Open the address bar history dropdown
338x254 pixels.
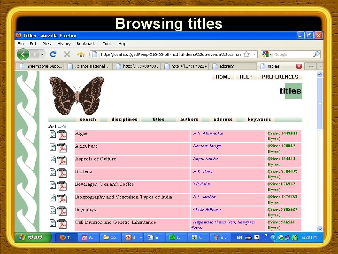click(x=254, y=54)
